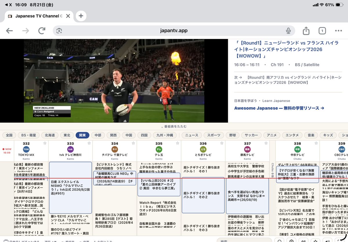The image size is (348, 242).
Task: Click the 群馬テレビ channel logo
Action: [x=247, y=149]
